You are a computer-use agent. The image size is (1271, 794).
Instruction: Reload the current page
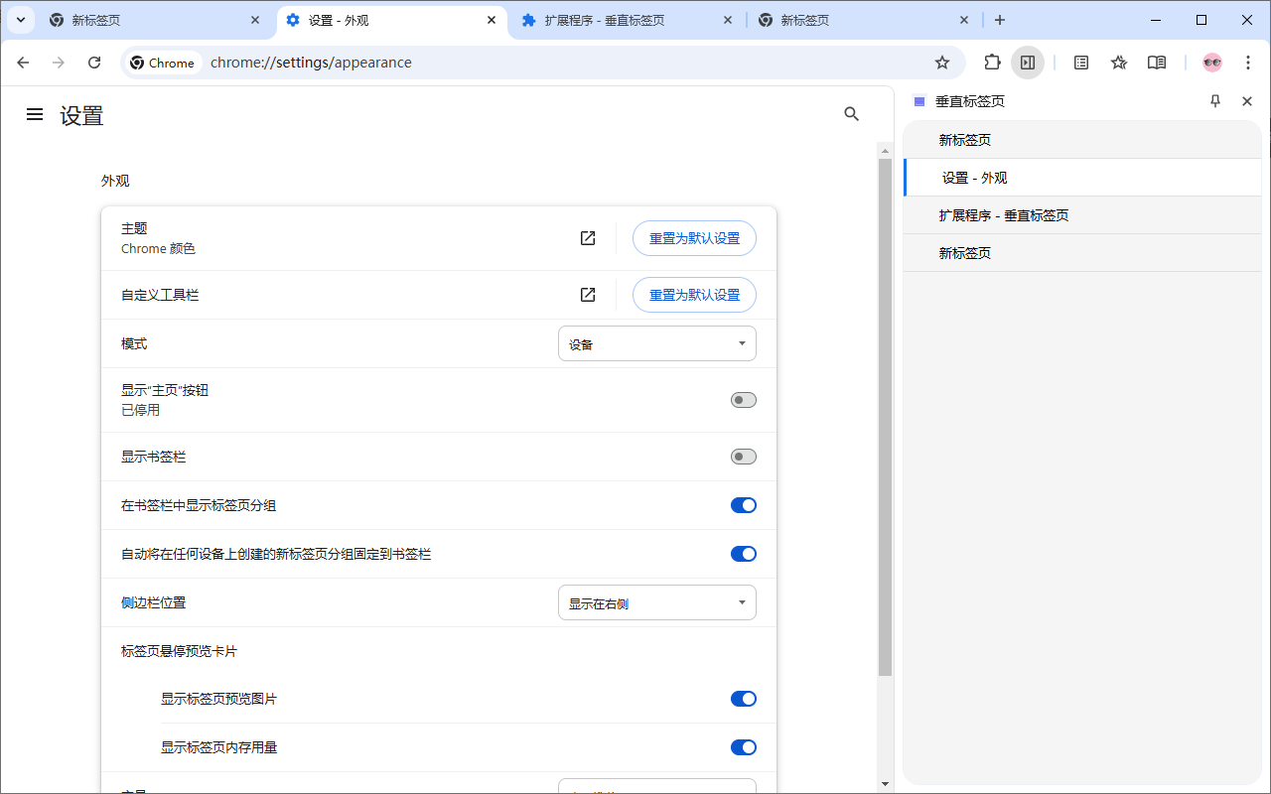[94, 63]
